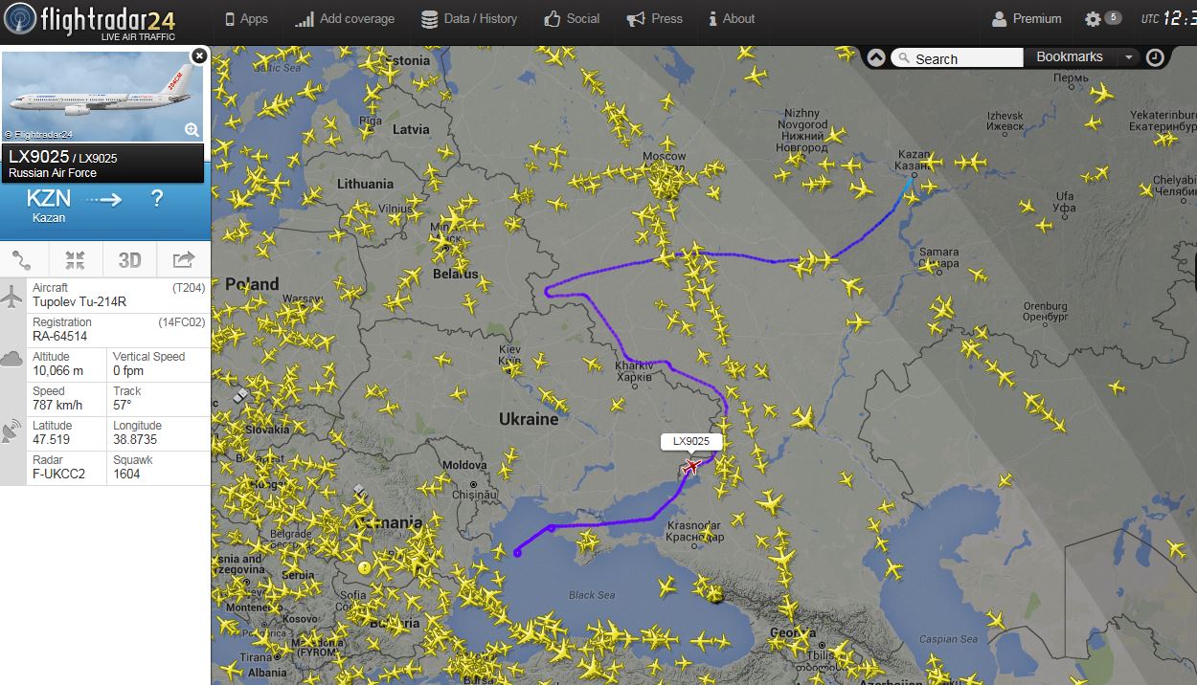Click the Tu-214R aircraft photo thumbnail

pyautogui.click(x=103, y=97)
